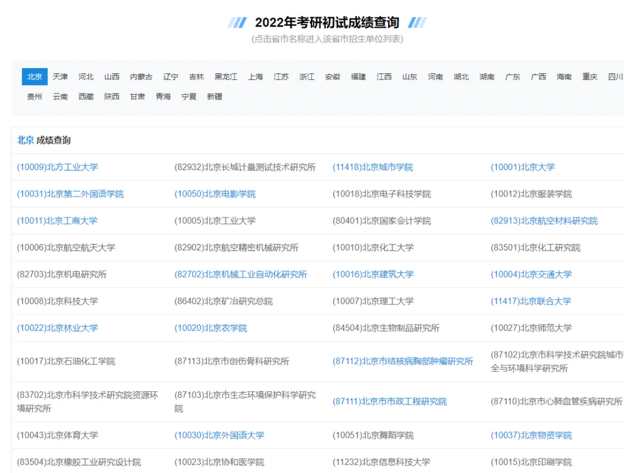
Task: Click (10008)北京科技大学 entry
Action: [x=57, y=301]
